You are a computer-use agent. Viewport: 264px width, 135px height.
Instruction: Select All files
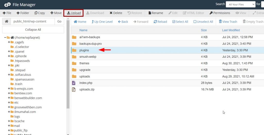tap(180, 22)
